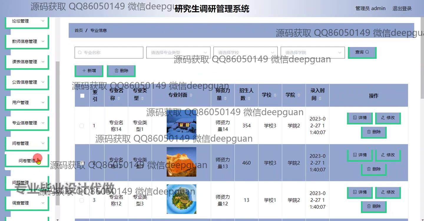This screenshot has width=424, height=221.
Task: Select the checkbox for row 3
Action: point(82,200)
